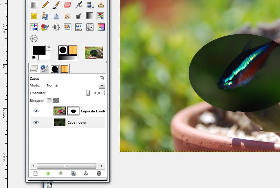Click the Copia de Fondo layer name
280x188 pixels.
(92, 111)
